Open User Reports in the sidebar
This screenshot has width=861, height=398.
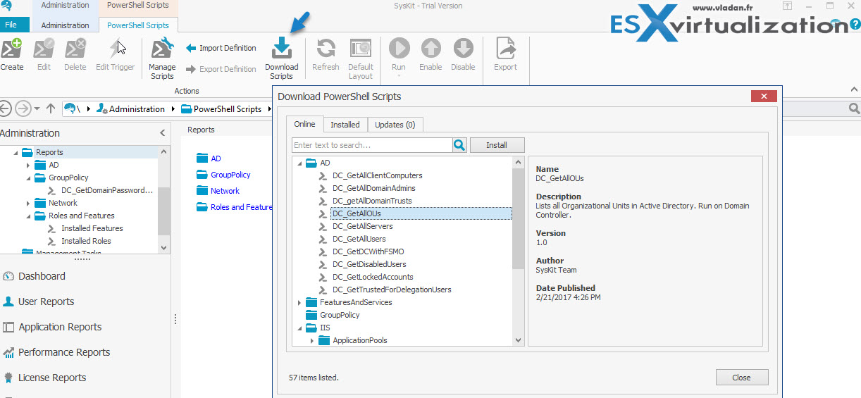pos(46,301)
